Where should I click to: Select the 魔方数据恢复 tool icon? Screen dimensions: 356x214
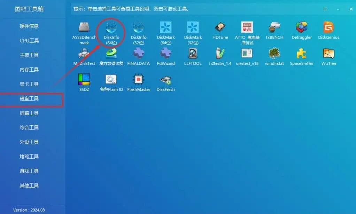click(x=111, y=54)
